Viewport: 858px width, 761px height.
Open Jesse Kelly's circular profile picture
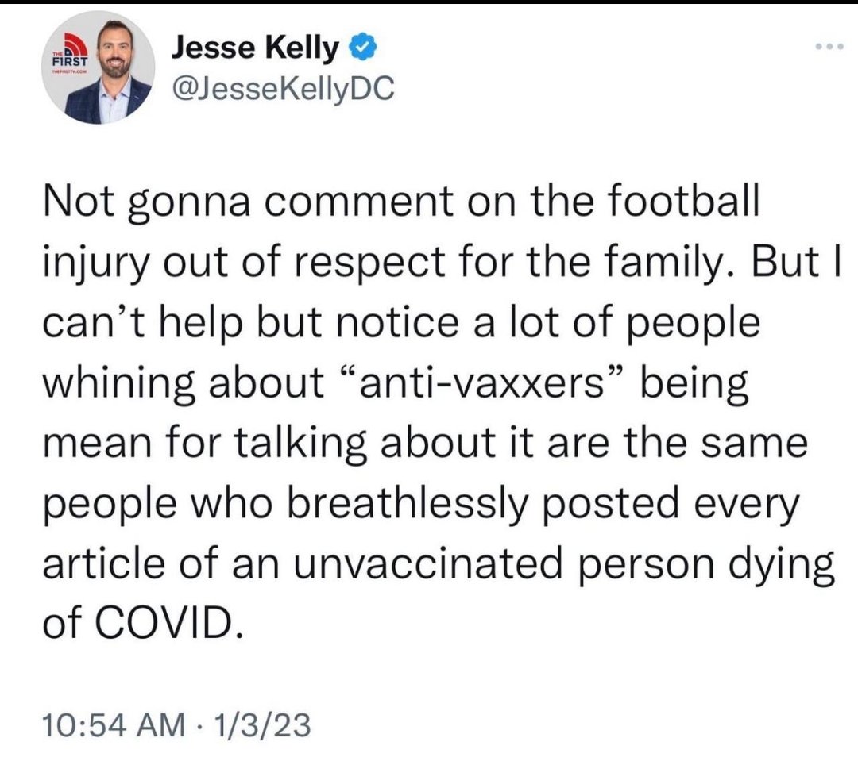coord(99,68)
